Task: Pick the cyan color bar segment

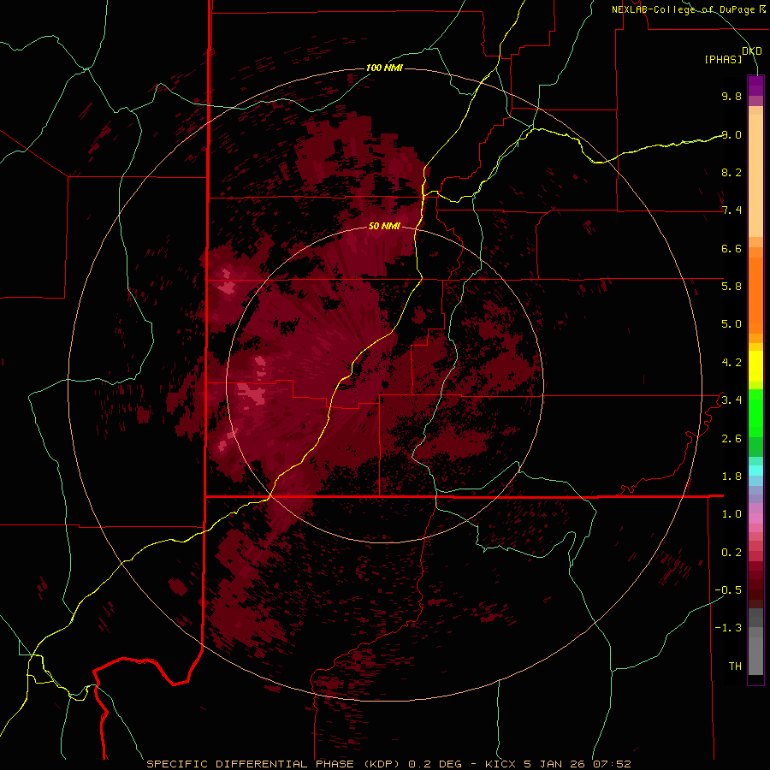Action: point(755,471)
